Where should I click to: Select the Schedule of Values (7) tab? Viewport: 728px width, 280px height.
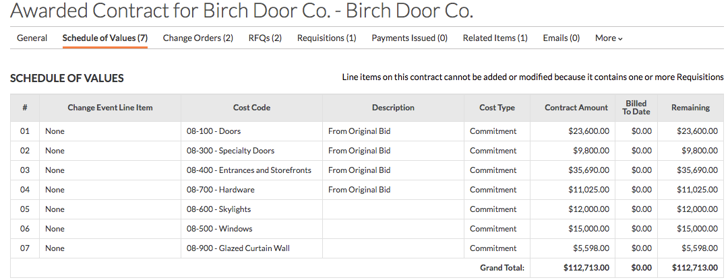pos(105,38)
